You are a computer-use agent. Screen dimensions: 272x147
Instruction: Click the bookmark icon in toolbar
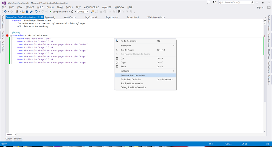click(120, 12)
